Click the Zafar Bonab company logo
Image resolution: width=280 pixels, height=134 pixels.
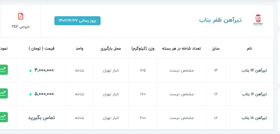tap(258, 20)
